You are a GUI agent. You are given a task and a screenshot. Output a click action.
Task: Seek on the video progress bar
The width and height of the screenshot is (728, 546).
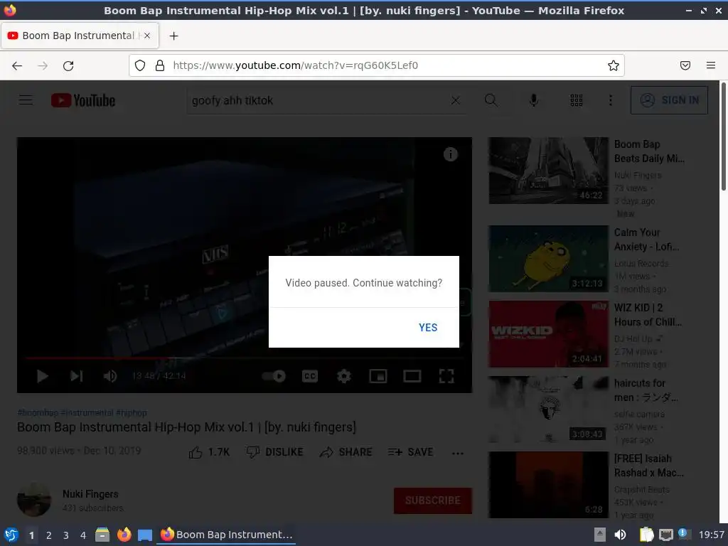click(245, 358)
